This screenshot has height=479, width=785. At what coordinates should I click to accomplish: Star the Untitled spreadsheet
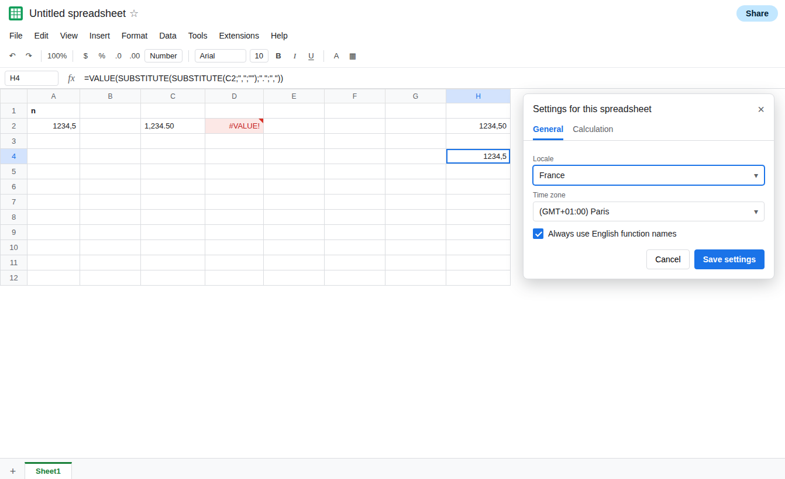(134, 13)
